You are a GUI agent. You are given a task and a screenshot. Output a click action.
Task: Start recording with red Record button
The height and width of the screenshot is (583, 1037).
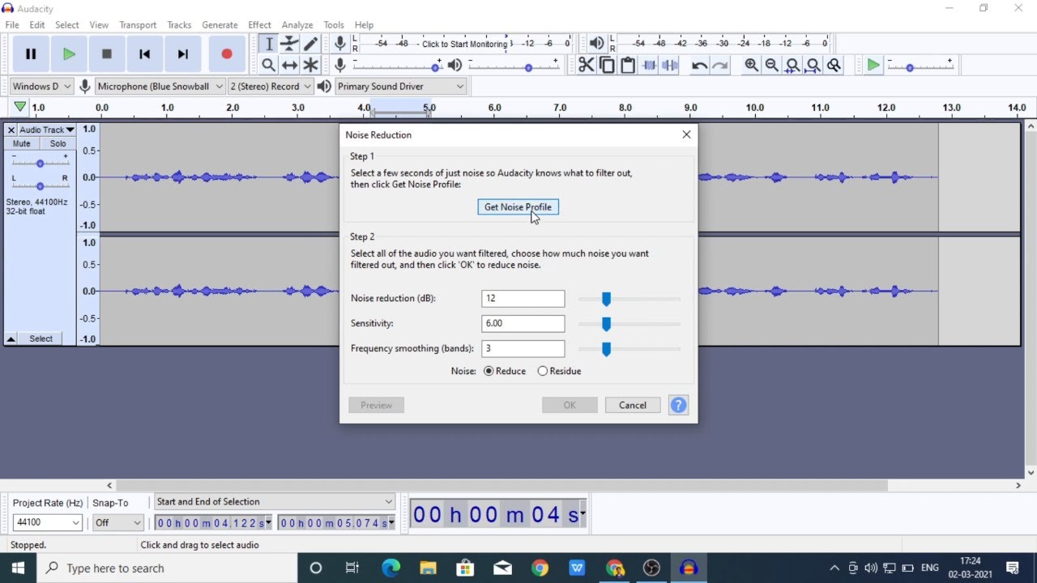point(227,54)
